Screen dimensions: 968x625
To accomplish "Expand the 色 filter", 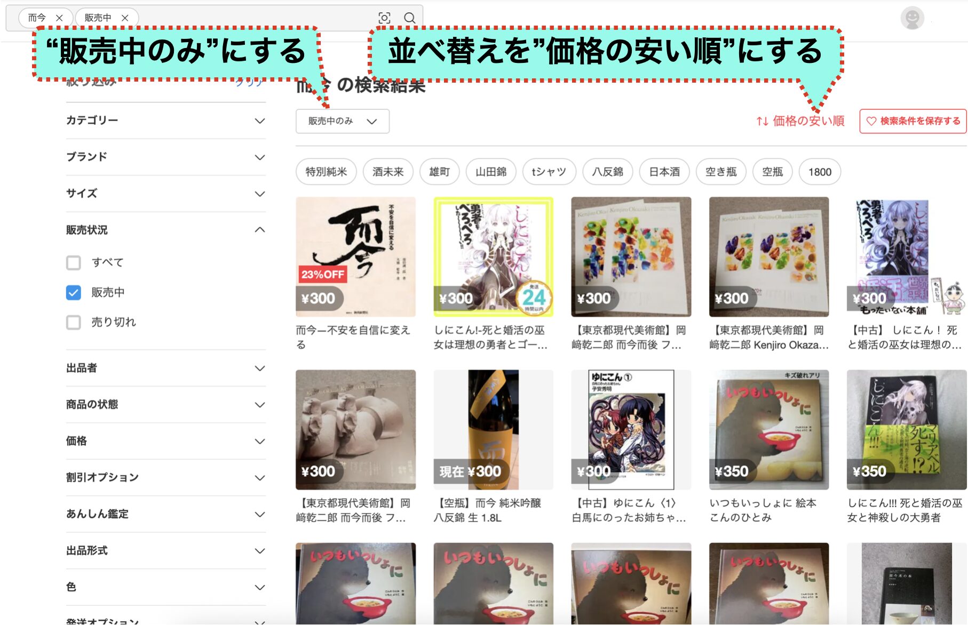I will click(165, 587).
